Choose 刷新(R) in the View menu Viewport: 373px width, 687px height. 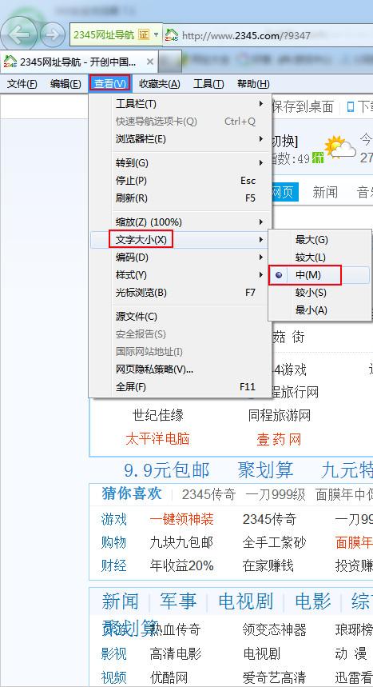coord(180,198)
